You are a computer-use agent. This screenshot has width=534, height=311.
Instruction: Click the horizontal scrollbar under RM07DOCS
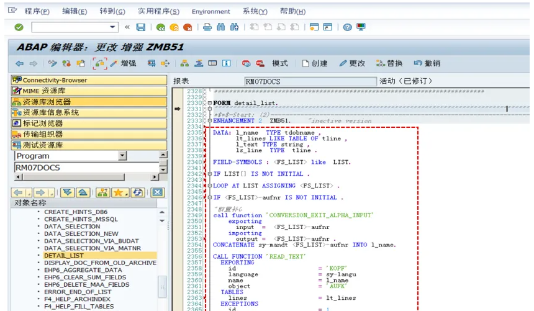click(x=86, y=177)
